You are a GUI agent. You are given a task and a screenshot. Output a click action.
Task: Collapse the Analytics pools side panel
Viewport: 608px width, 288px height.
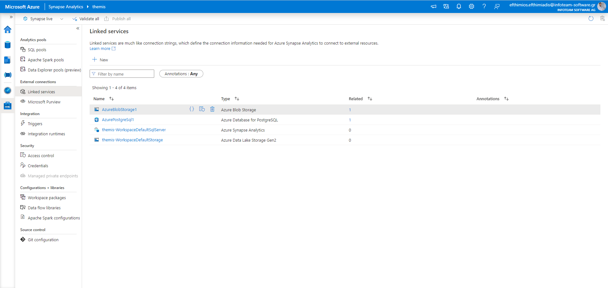point(78,28)
